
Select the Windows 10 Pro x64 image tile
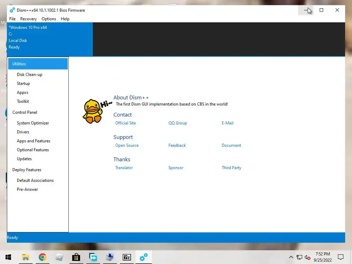pyautogui.click(x=50, y=39)
